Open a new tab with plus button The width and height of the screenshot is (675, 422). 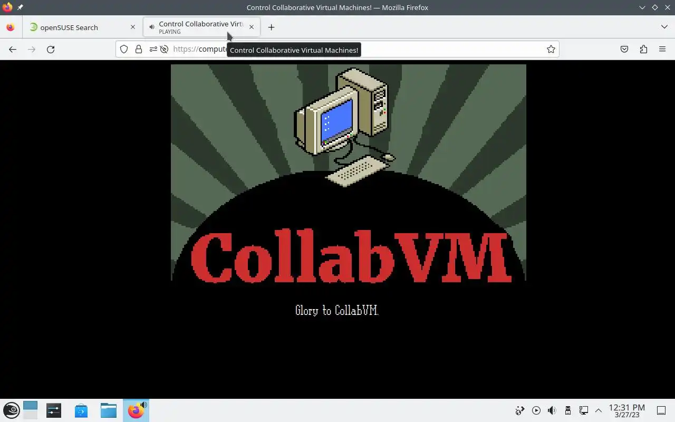(x=271, y=27)
